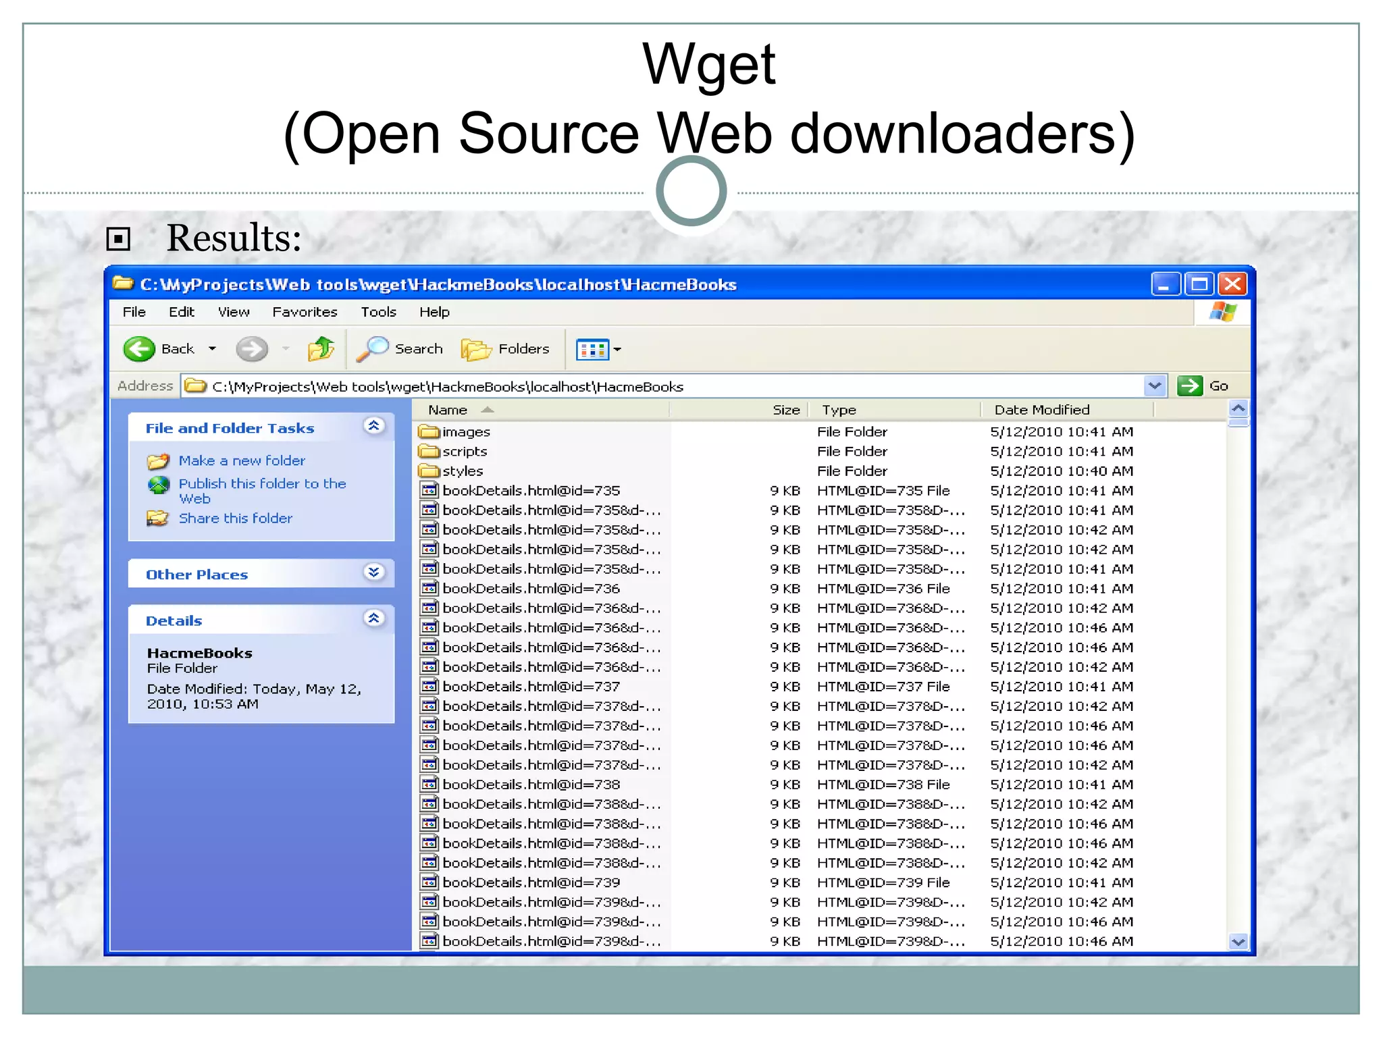Select file name bookDetails.html@id=735

531,490
